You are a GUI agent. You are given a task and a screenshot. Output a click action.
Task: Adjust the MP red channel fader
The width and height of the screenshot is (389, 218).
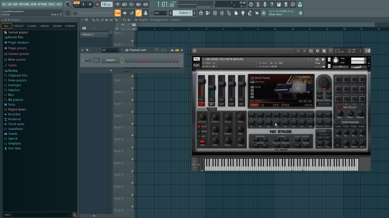(201, 81)
